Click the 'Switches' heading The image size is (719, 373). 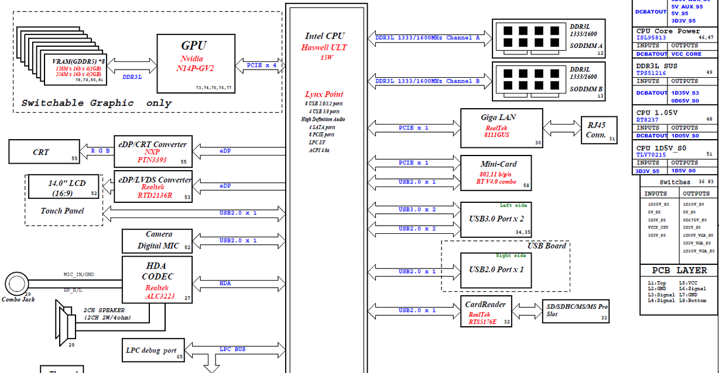pos(675,182)
